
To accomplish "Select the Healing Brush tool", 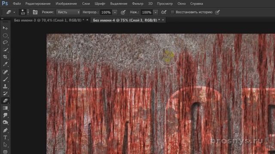I will (x=5, y=72).
